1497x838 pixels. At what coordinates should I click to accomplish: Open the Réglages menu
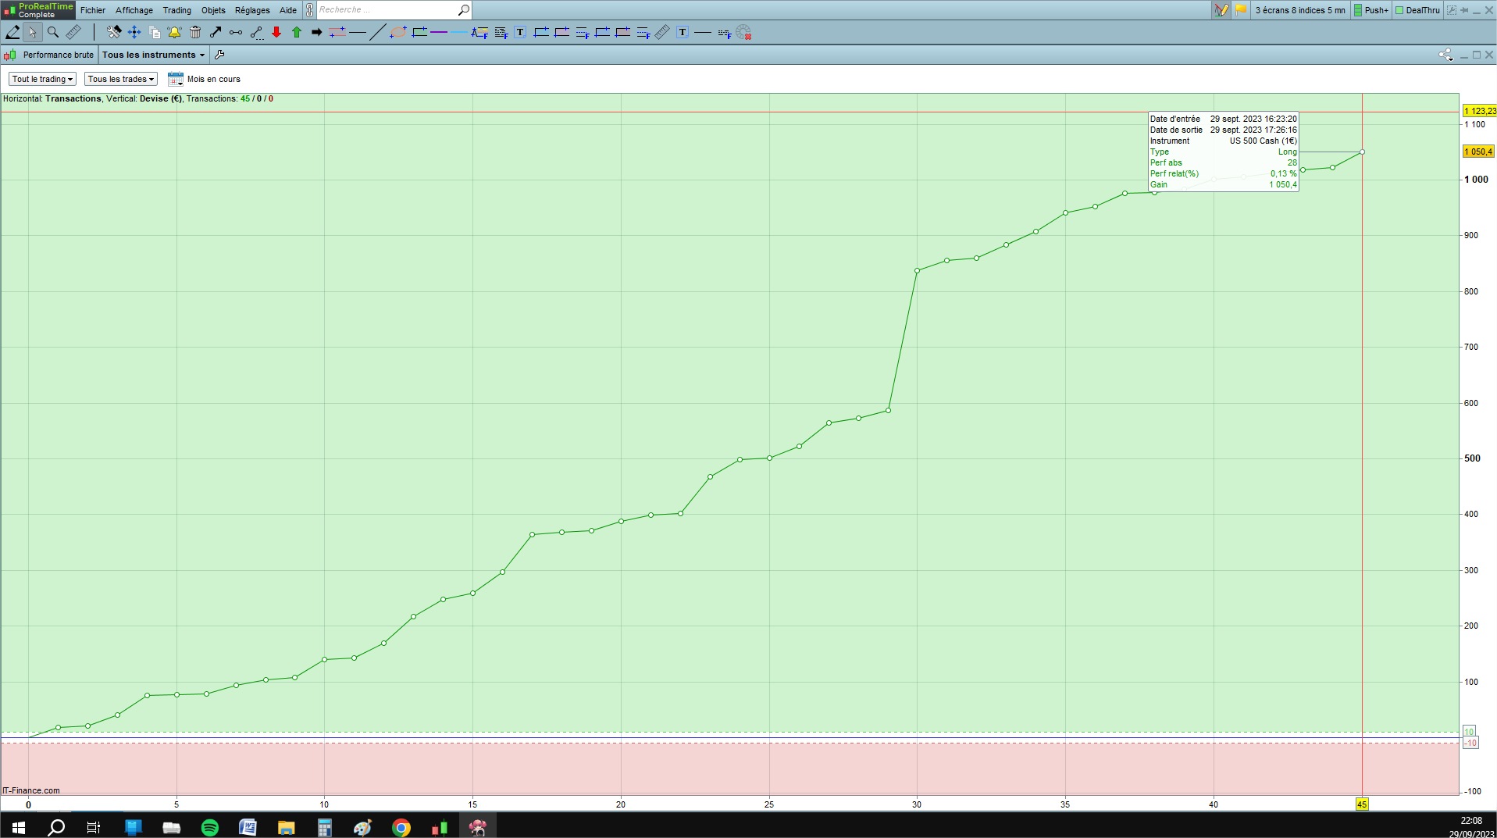(x=252, y=10)
